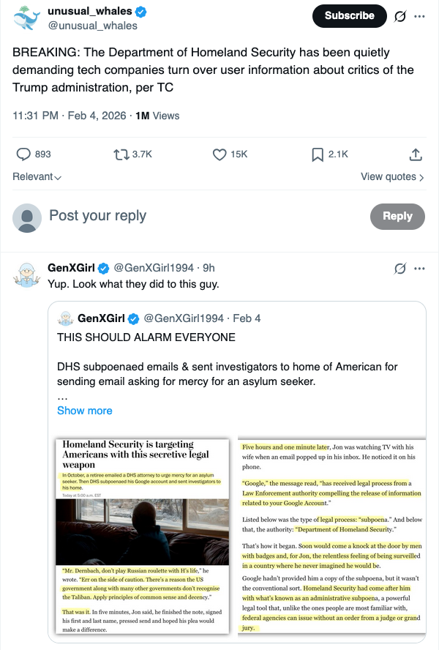Bookmark the unusual_whales post
Viewport: 439px width, 650px height.
318,154
